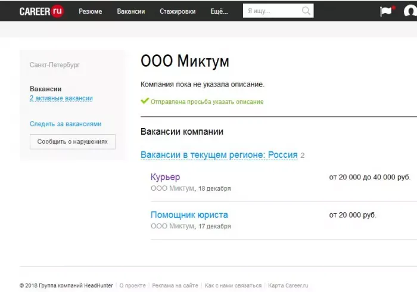Click 'Компания пока не указала описание.' text

tap(203, 84)
